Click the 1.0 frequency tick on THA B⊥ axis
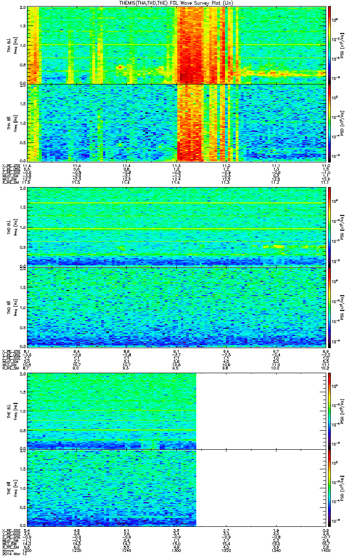 coord(23,45)
